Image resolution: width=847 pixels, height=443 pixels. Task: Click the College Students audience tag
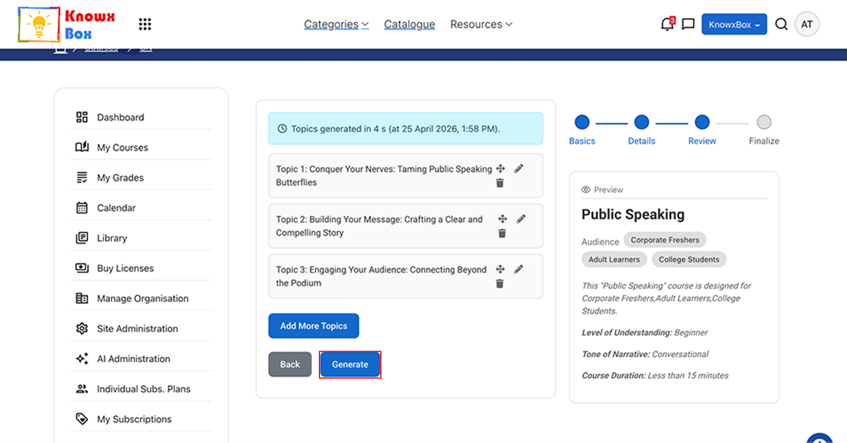click(x=689, y=260)
